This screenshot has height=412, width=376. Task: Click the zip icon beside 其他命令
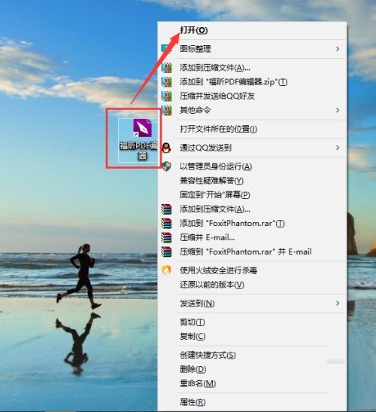click(x=166, y=110)
